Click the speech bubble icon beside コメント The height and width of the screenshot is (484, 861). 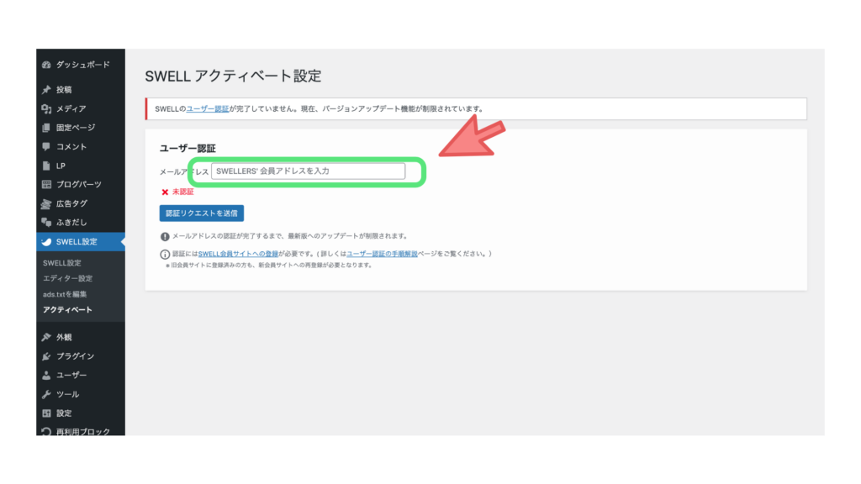coord(46,146)
